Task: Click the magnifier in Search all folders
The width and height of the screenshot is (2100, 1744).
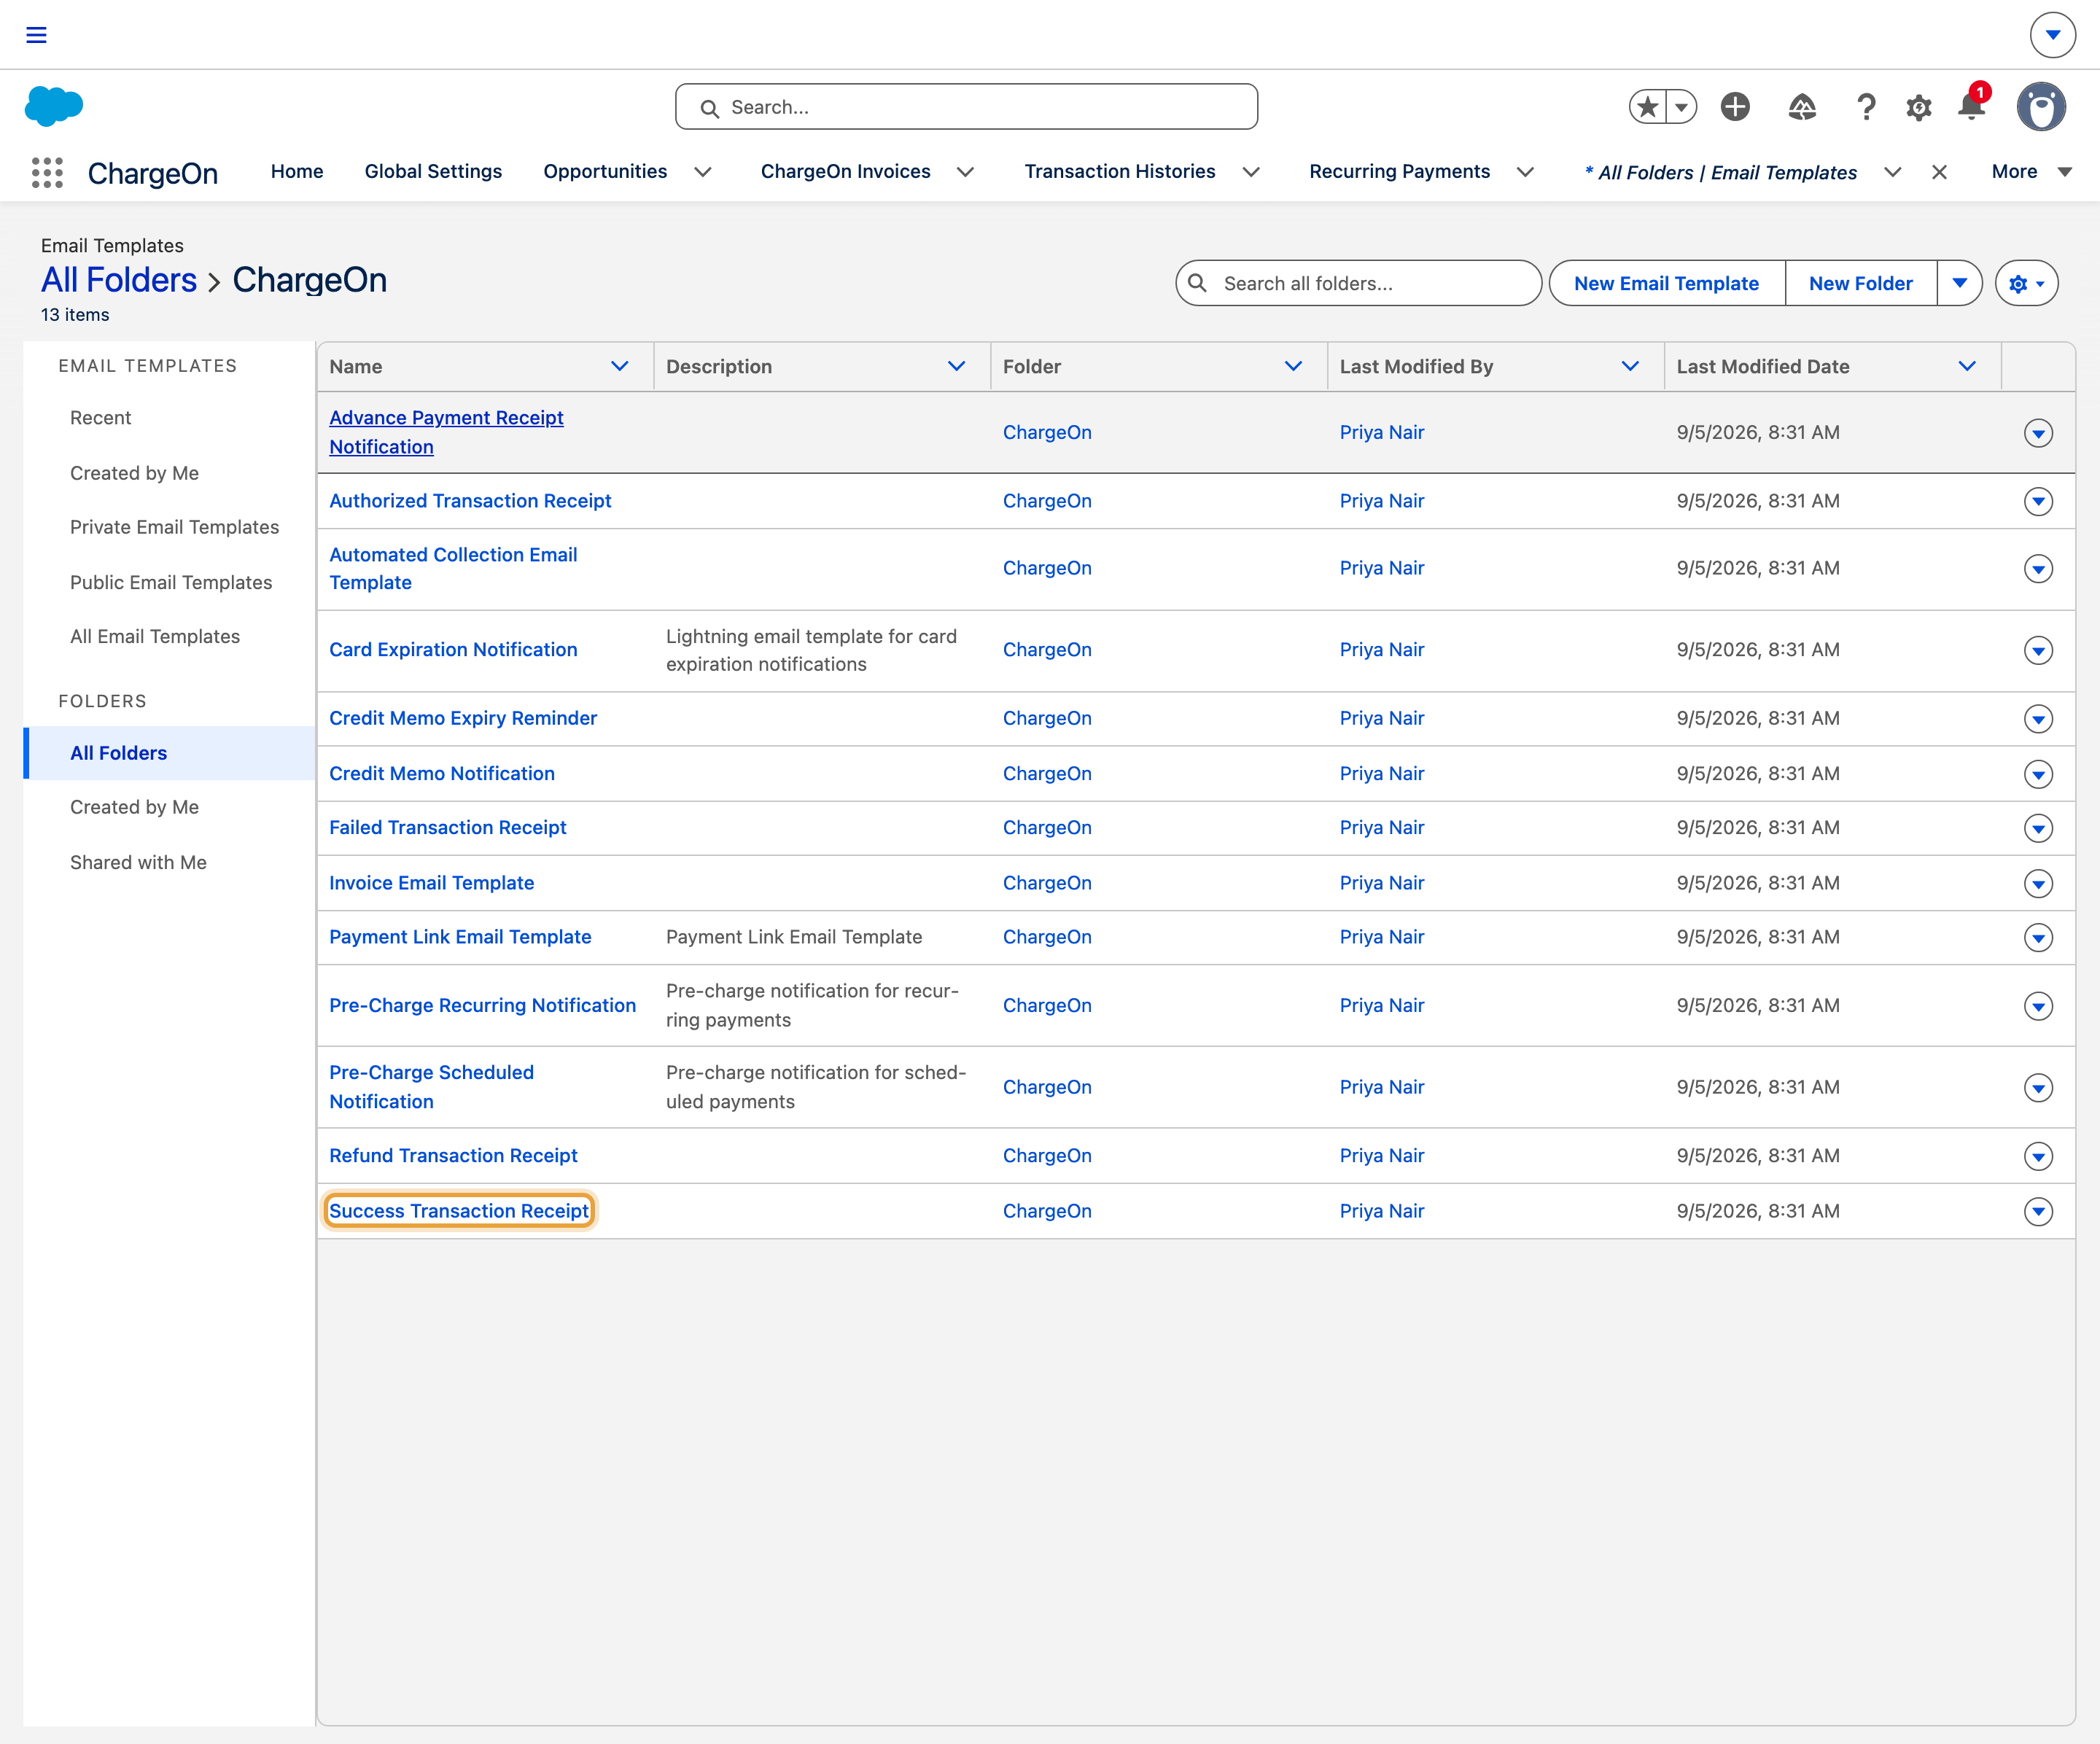Action: [1197, 283]
